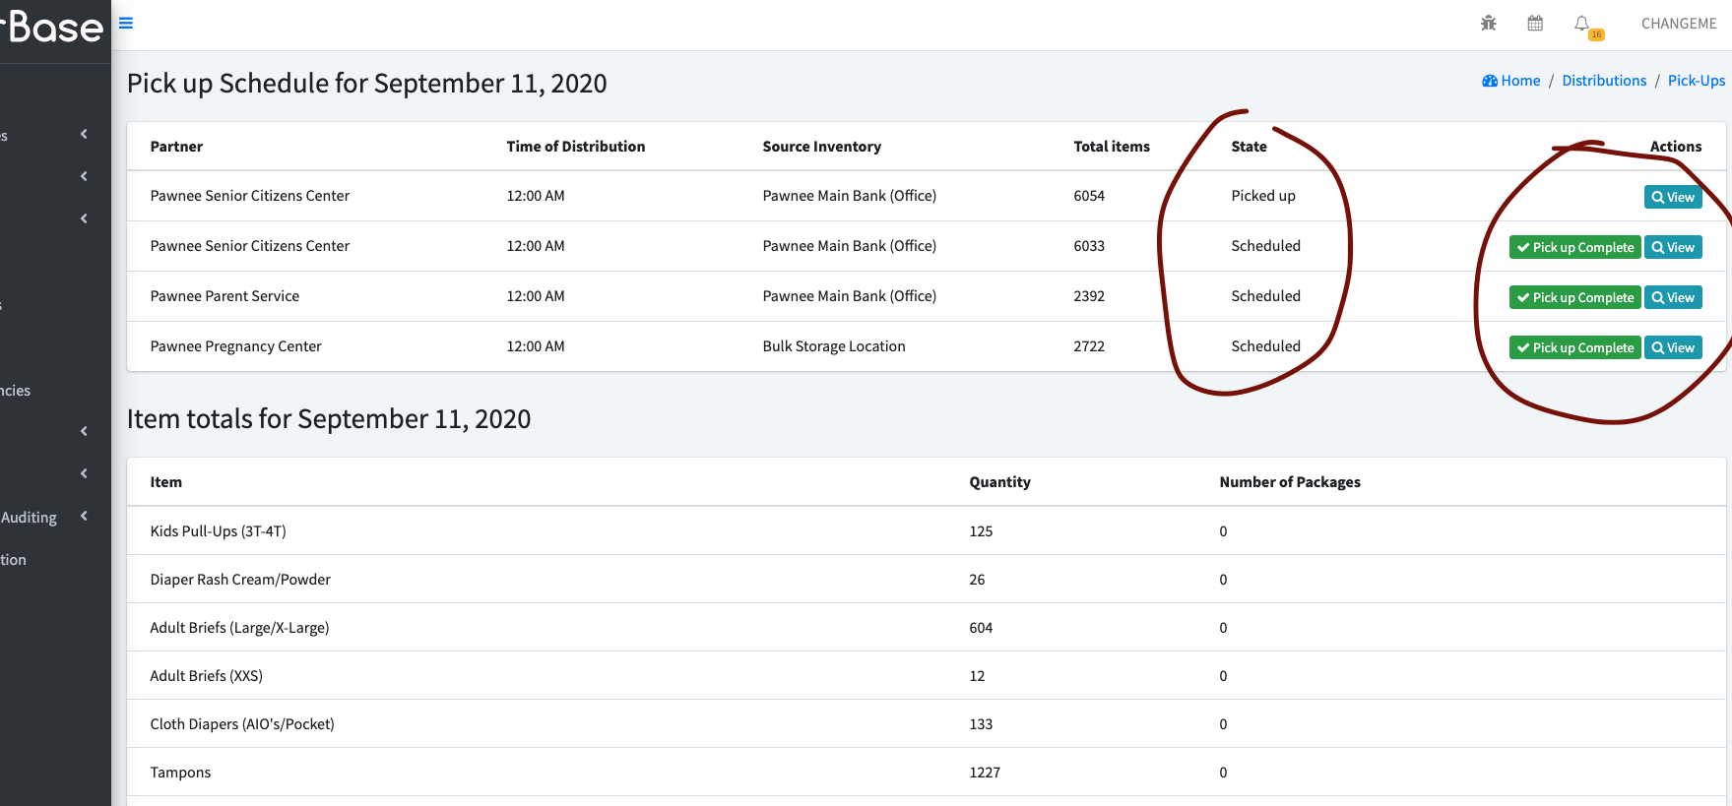This screenshot has width=1732, height=806.
Task: Expand the second sidebar chevron
Action: click(x=84, y=176)
